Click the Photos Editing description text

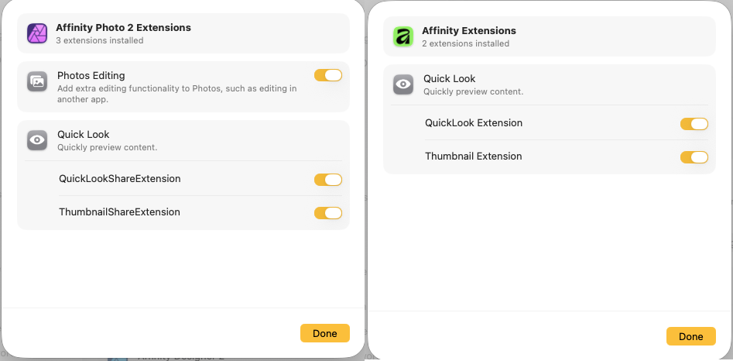tap(177, 94)
